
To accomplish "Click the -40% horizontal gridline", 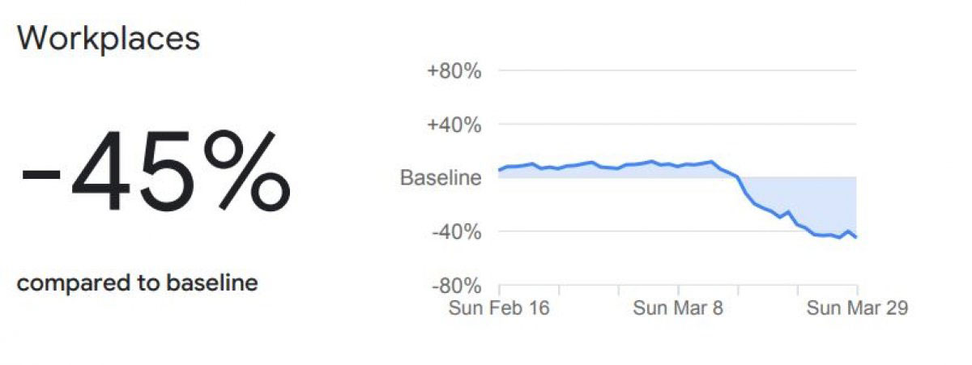I will pos(616,232).
